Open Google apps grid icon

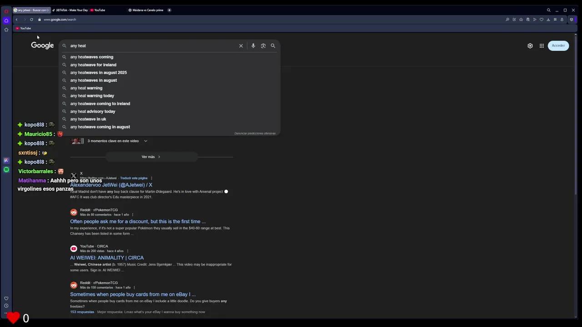542,46
